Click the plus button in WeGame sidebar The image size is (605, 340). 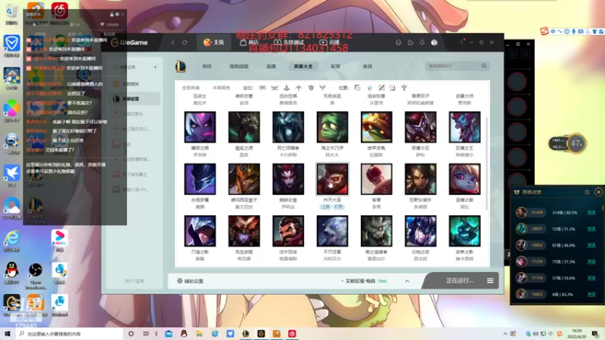pos(155,67)
